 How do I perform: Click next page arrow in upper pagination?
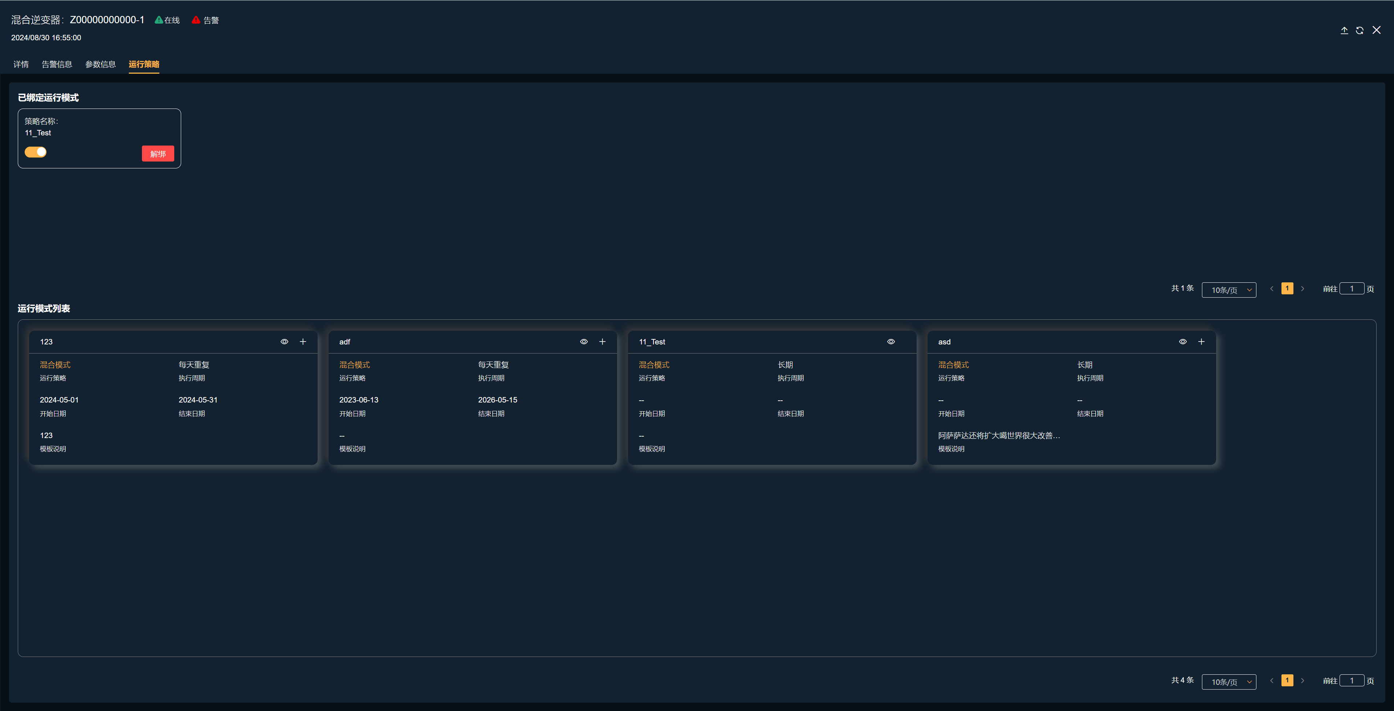point(1303,289)
